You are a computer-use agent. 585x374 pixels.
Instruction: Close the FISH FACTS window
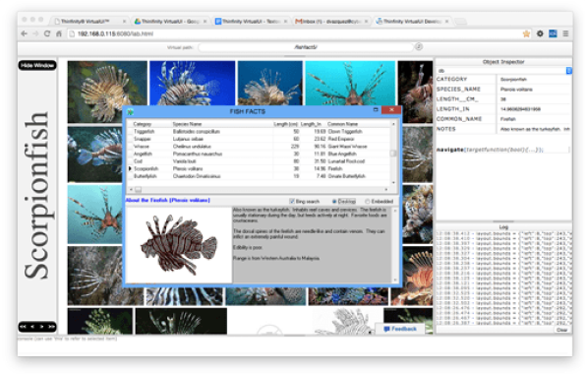(391, 110)
